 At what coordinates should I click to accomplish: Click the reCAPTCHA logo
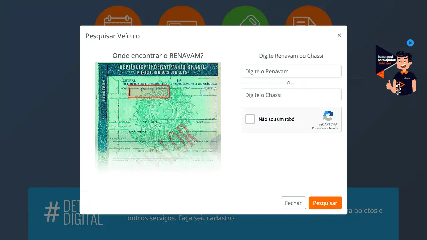pos(328,116)
